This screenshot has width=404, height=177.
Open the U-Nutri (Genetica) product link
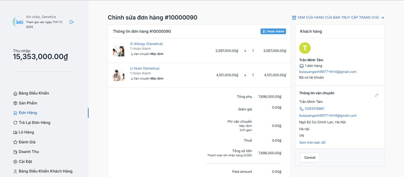click(x=145, y=68)
